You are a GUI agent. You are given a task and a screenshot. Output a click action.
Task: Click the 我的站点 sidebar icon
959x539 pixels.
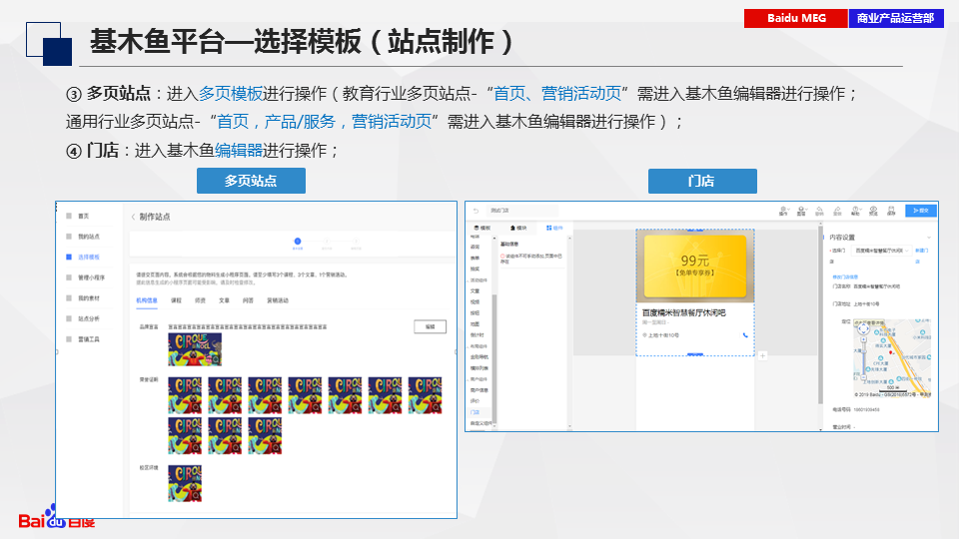click(69, 237)
